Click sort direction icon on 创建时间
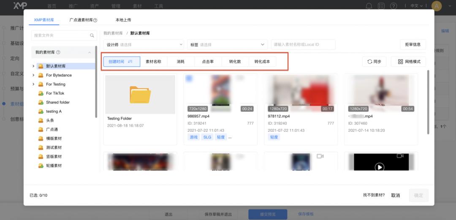This screenshot has width=456, height=220. [130, 62]
